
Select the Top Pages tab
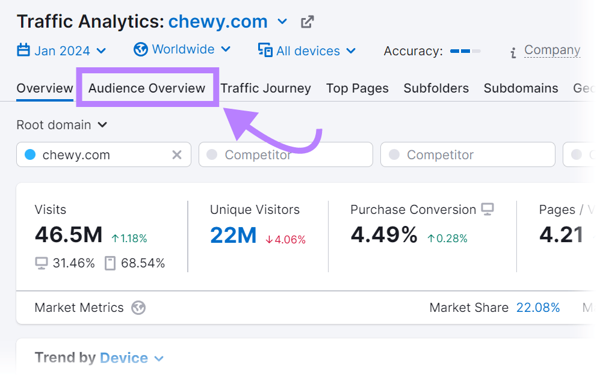pyautogui.click(x=357, y=88)
